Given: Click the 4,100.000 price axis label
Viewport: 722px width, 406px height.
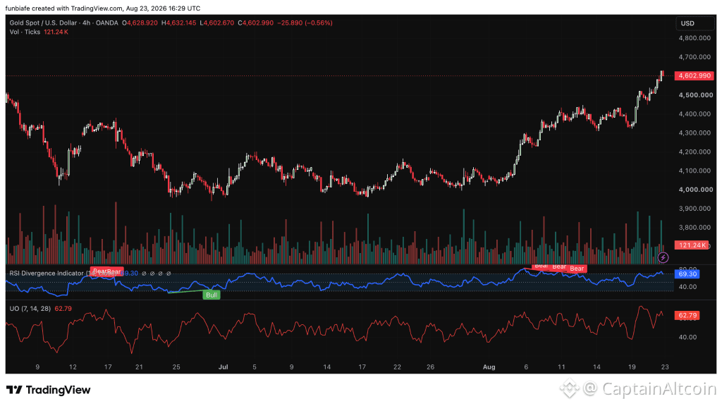Looking at the screenshot, I should (695, 171).
